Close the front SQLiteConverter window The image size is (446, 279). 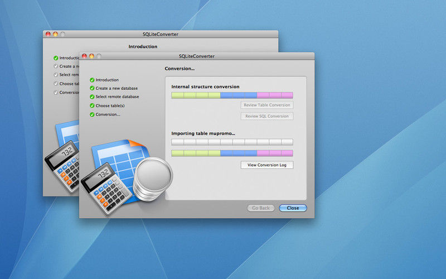click(85, 56)
